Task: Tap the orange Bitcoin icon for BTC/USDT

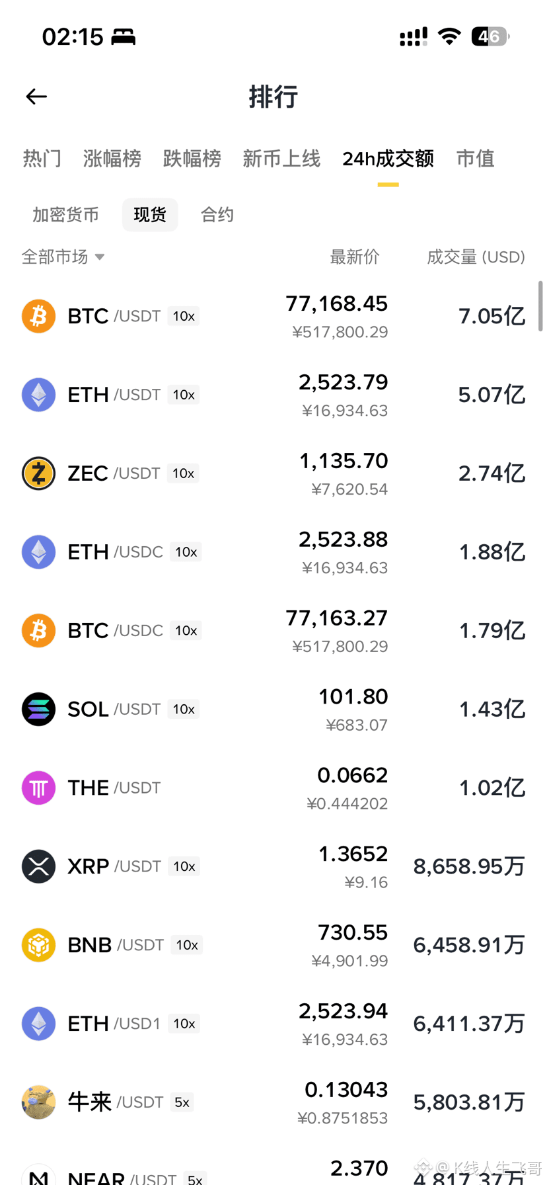Action: pos(38,316)
